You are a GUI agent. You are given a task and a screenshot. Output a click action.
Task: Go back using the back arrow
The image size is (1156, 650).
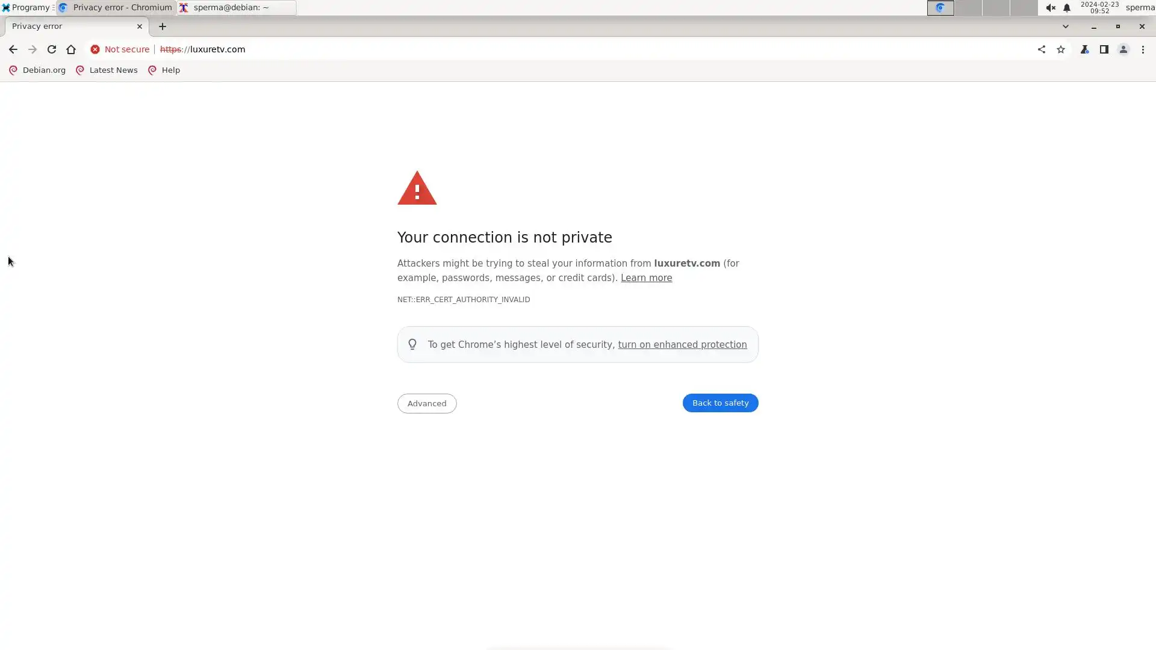click(13, 49)
